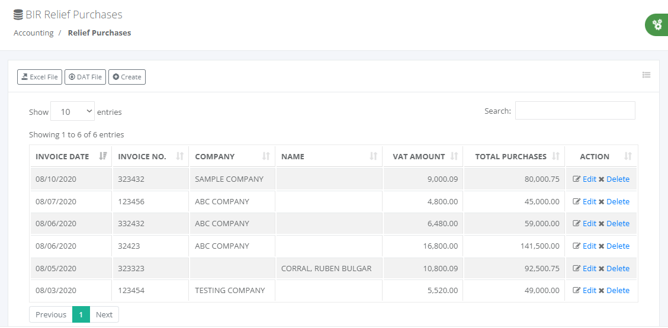668x328 pixels.
Task: Sort table by Total Purchases column
Action: point(510,157)
